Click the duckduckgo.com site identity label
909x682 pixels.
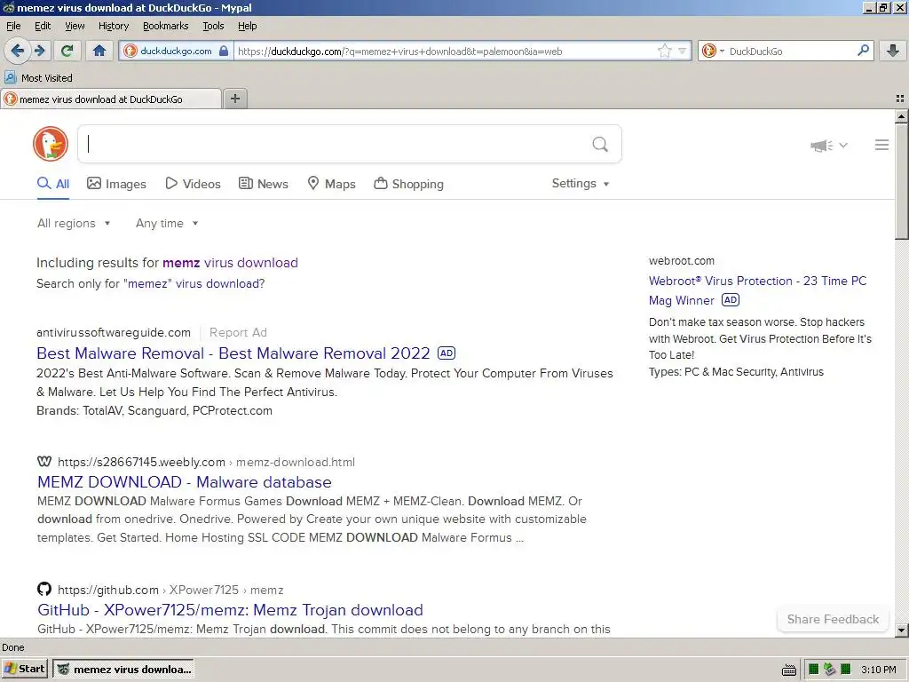click(176, 51)
